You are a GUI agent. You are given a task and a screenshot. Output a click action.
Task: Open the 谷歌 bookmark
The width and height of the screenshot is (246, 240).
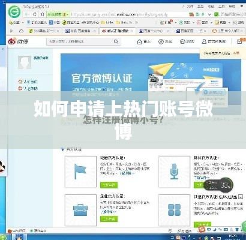(55, 22)
